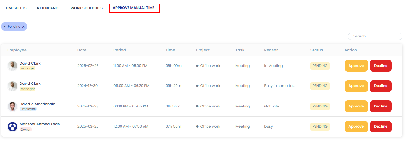Expand the Pending filter dropdown arrow
Image resolution: width=406 pixels, height=151 pixels.
pos(5,27)
